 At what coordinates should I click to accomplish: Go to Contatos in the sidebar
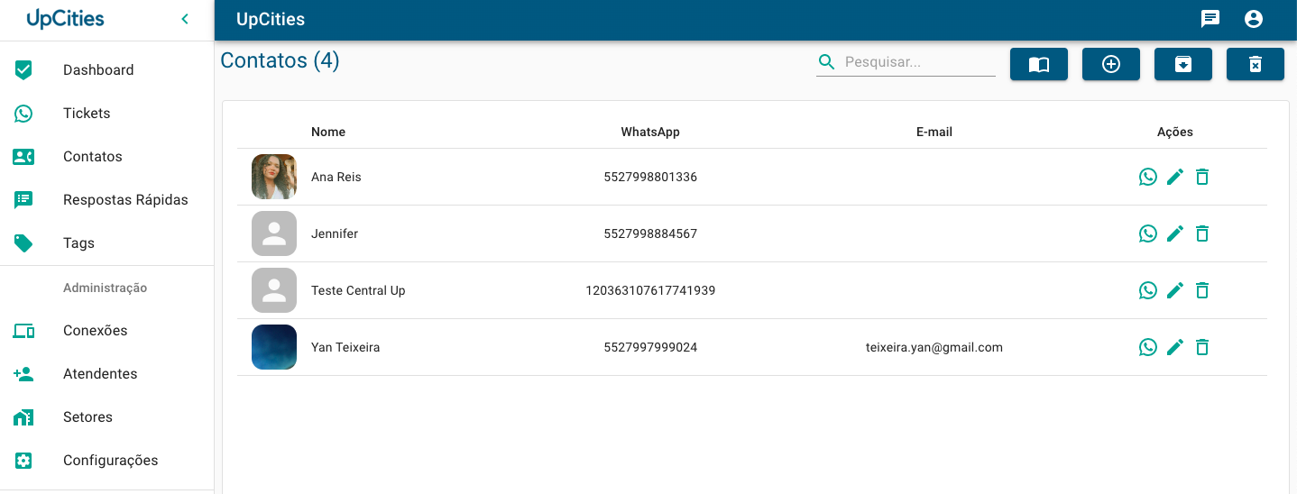[106, 157]
